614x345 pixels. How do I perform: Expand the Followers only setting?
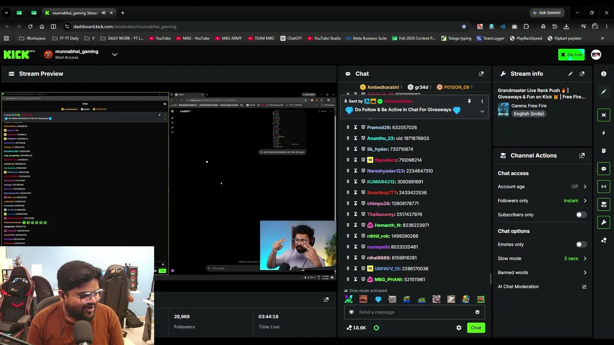coord(585,201)
